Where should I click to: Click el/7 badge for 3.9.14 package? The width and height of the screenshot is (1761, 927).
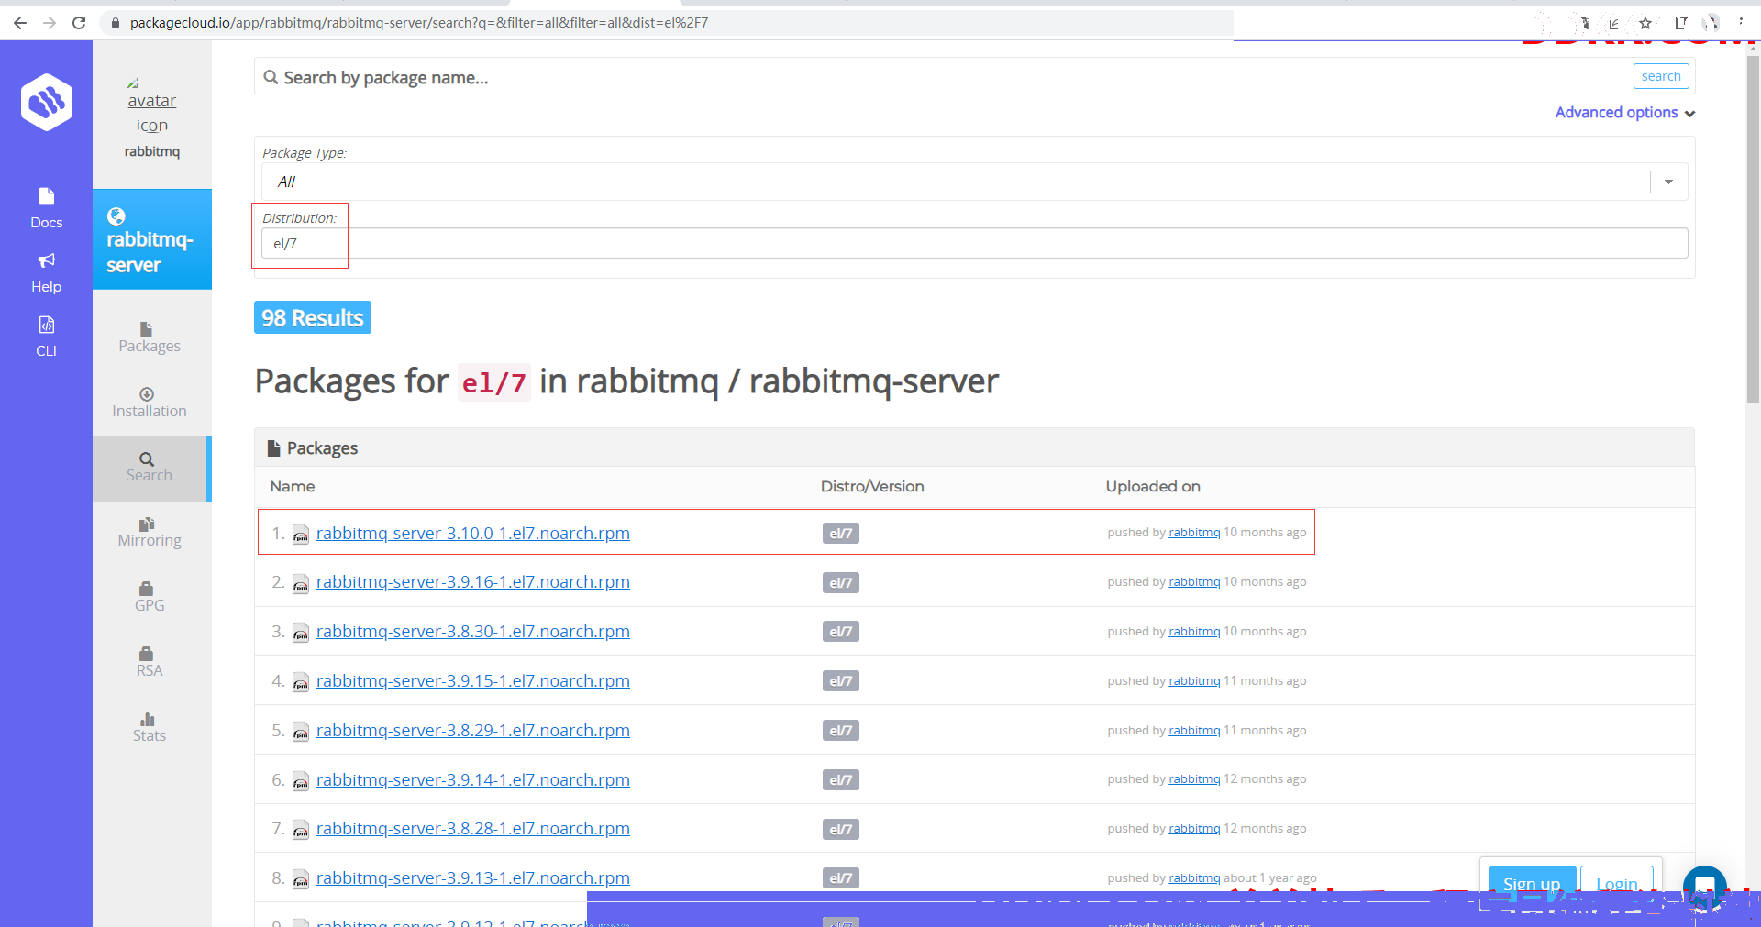click(841, 780)
